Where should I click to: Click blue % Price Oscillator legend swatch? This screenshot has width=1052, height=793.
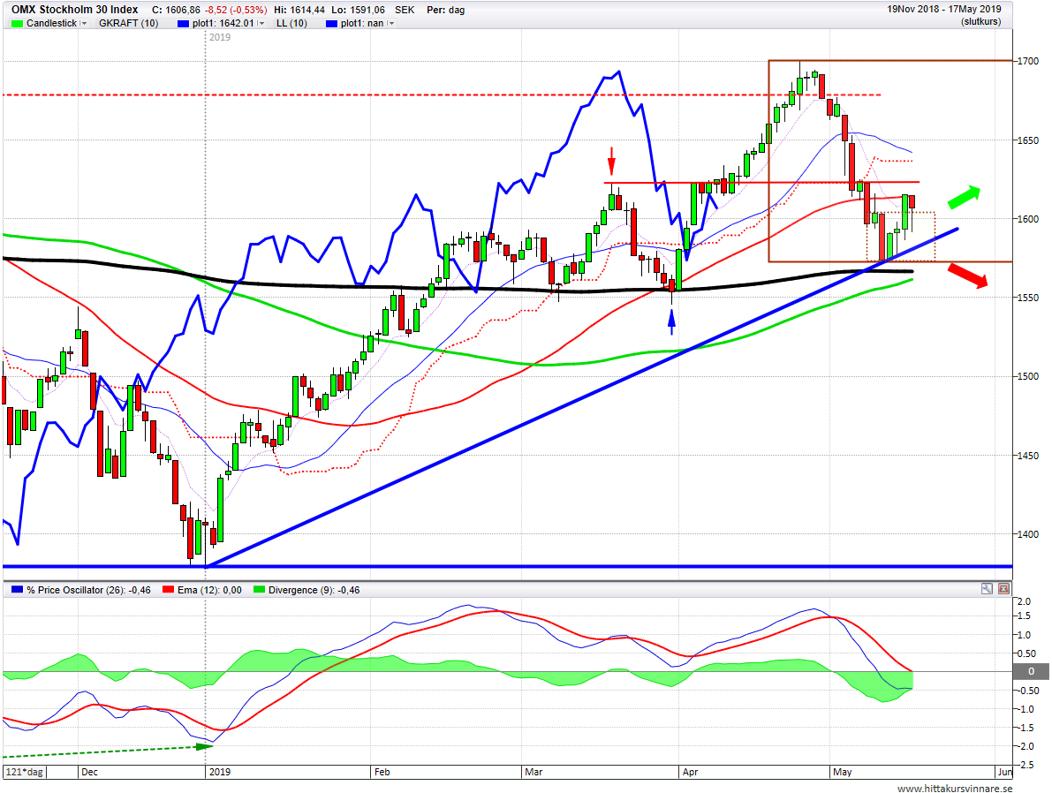pyautogui.click(x=18, y=590)
